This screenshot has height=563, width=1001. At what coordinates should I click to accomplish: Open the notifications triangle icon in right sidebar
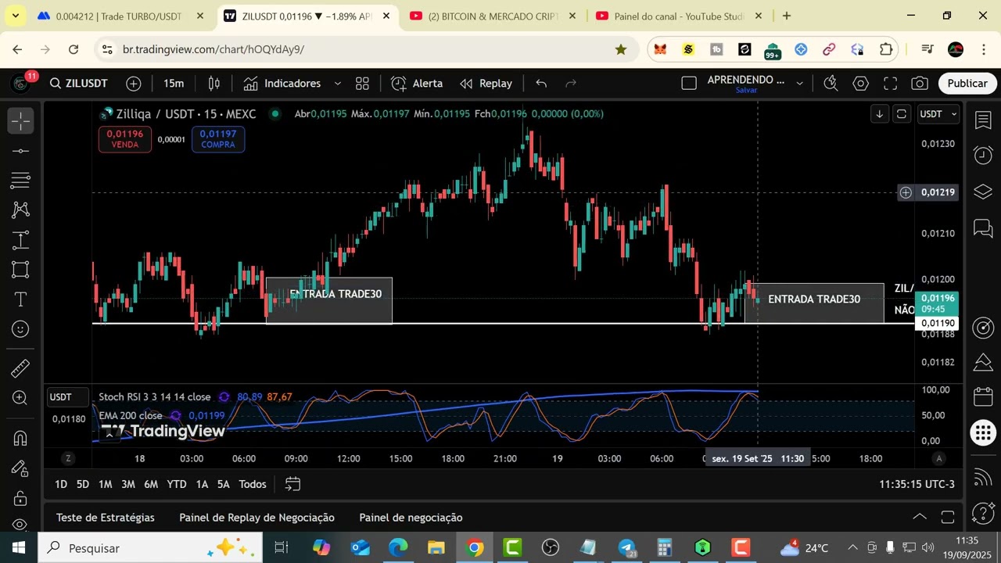(x=983, y=363)
